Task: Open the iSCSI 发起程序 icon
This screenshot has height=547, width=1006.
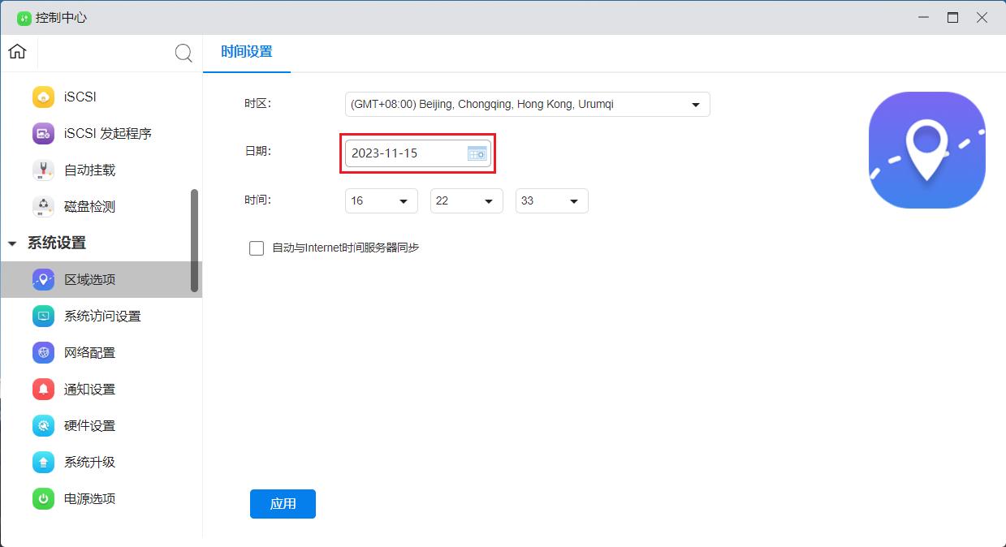Action: point(43,133)
